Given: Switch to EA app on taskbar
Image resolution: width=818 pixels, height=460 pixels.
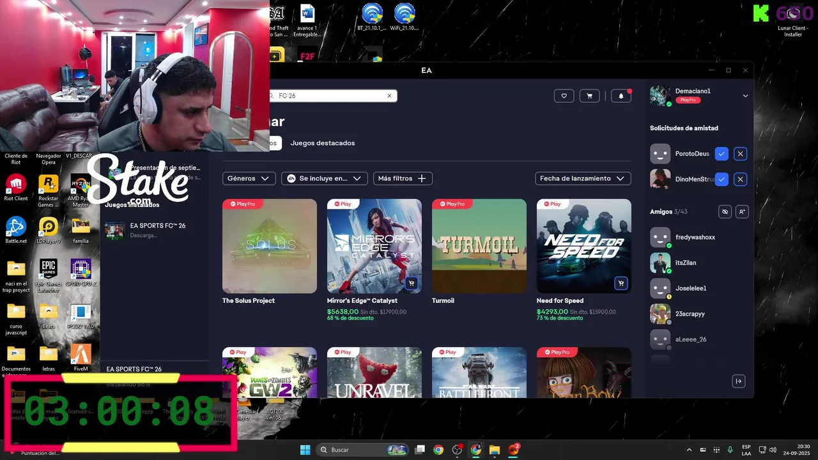Looking at the screenshot, I should pos(513,450).
